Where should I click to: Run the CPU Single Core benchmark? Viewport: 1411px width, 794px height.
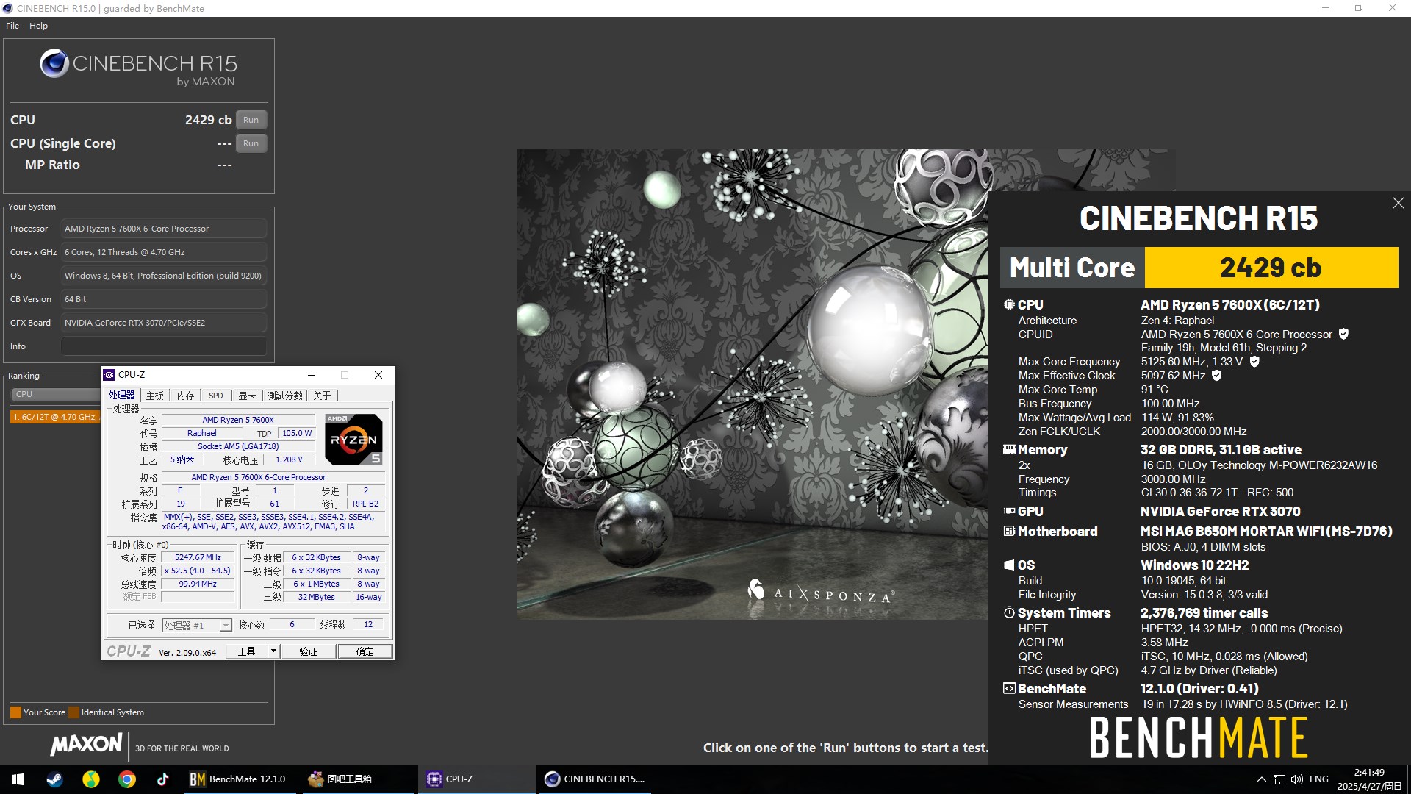coord(251,143)
